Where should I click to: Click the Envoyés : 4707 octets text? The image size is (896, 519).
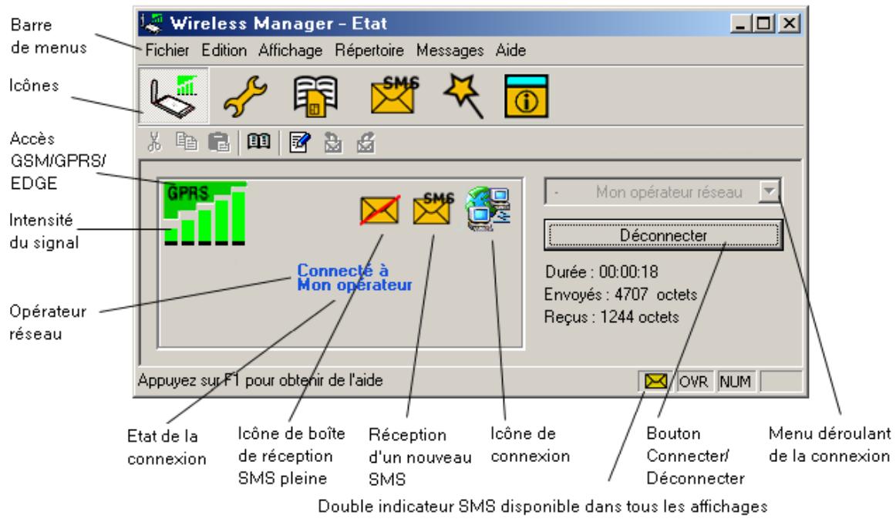point(621,295)
